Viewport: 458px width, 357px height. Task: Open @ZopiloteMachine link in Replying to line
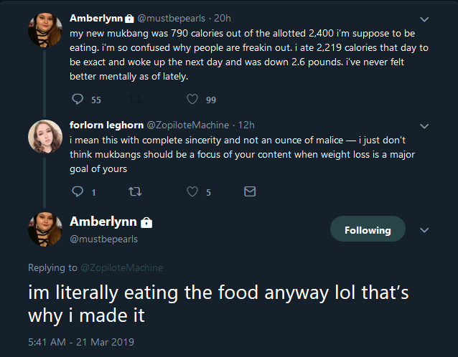tap(121, 267)
